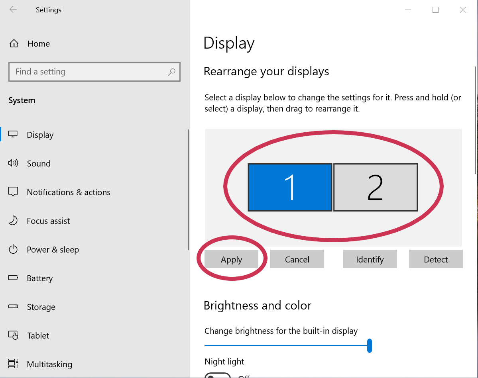Click the Focus assist moon icon

(x=13, y=221)
